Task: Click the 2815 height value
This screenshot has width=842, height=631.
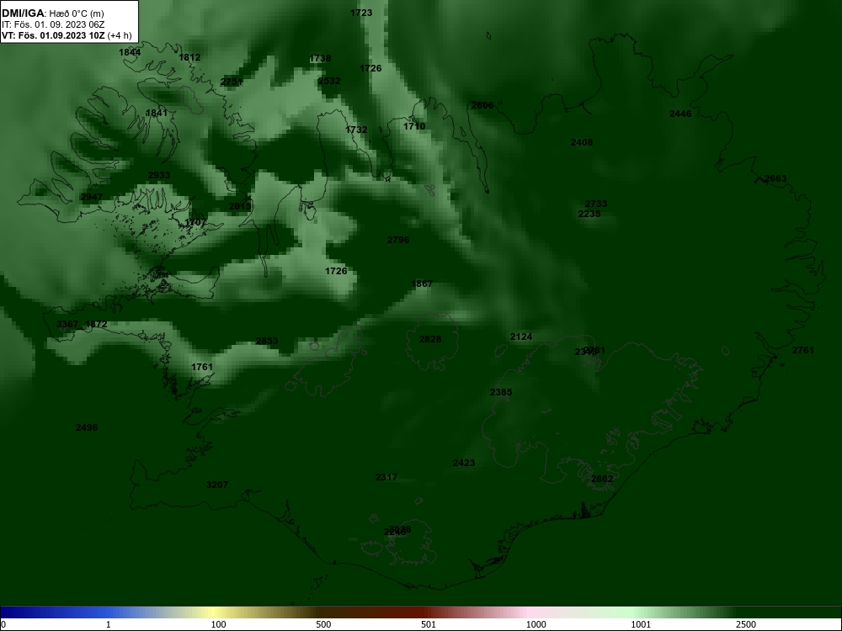Action: [x=240, y=207]
